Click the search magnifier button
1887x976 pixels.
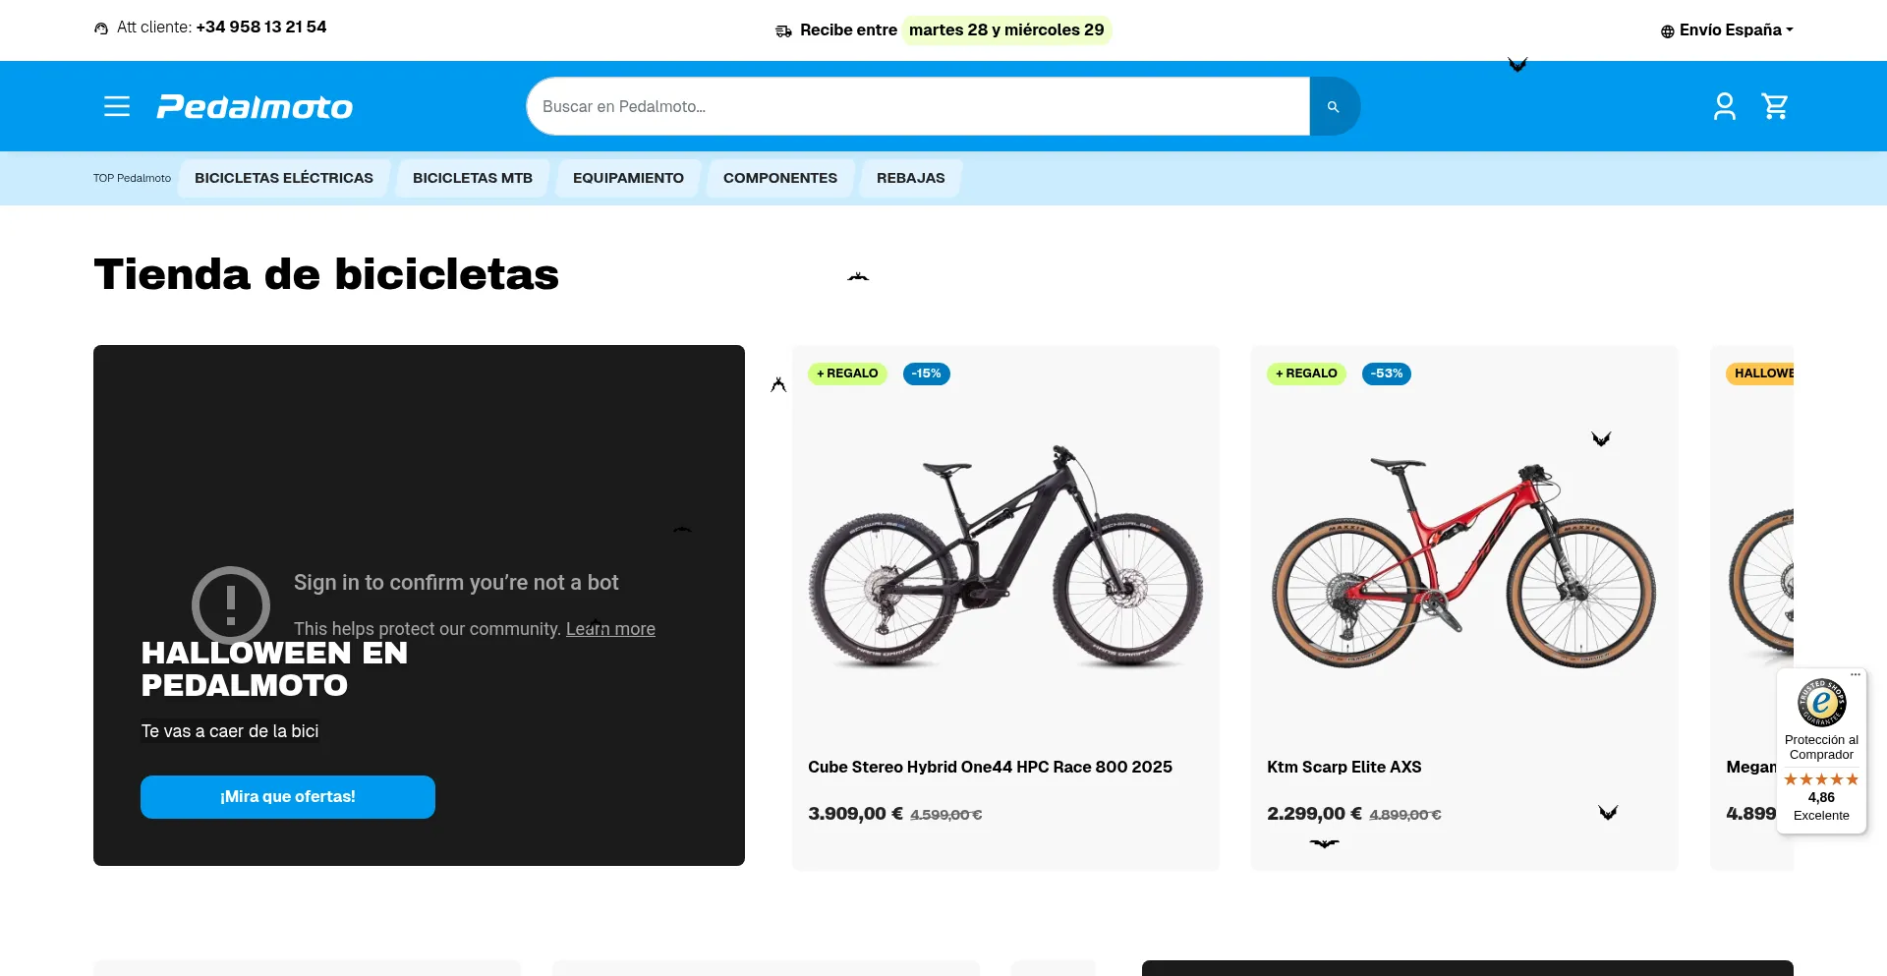click(x=1334, y=106)
